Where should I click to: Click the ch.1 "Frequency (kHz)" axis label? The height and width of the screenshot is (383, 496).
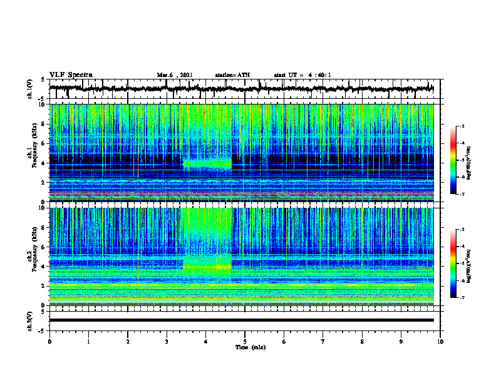[34, 145]
